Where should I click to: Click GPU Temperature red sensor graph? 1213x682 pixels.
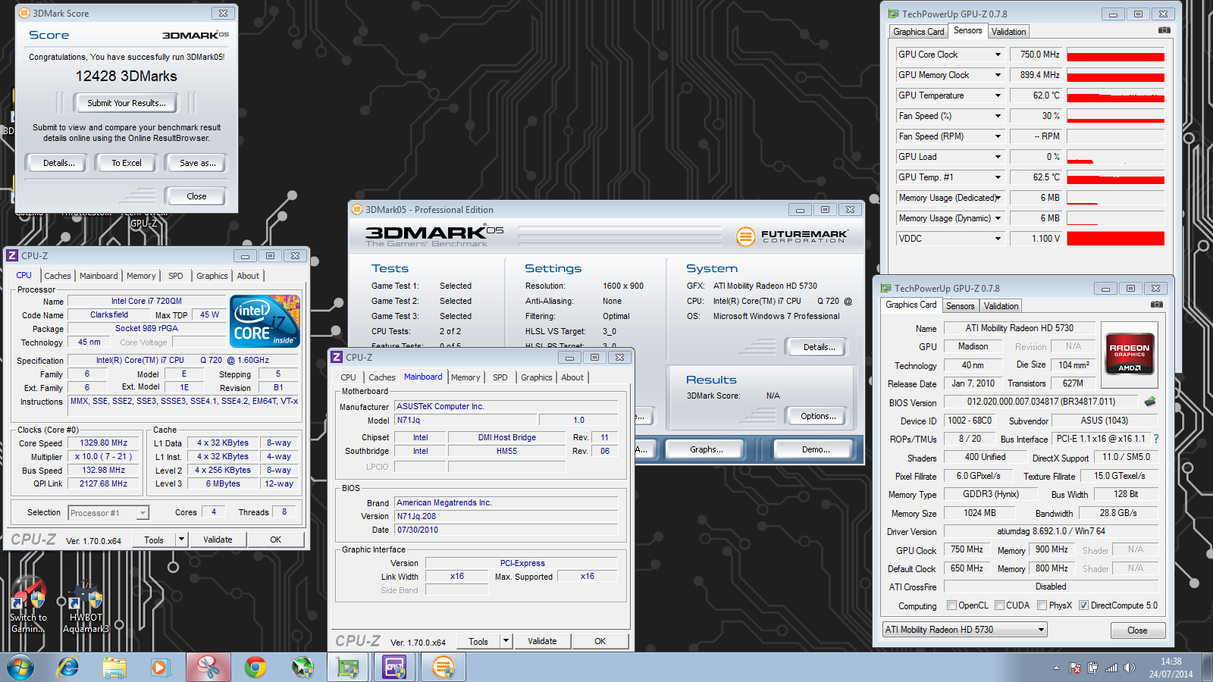pyautogui.click(x=1115, y=95)
